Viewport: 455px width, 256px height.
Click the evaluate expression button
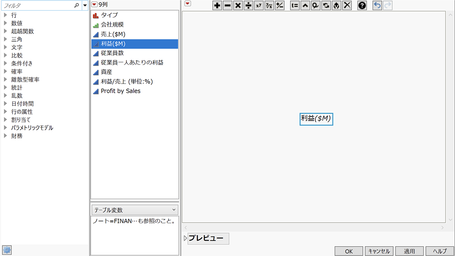click(337, 6)
